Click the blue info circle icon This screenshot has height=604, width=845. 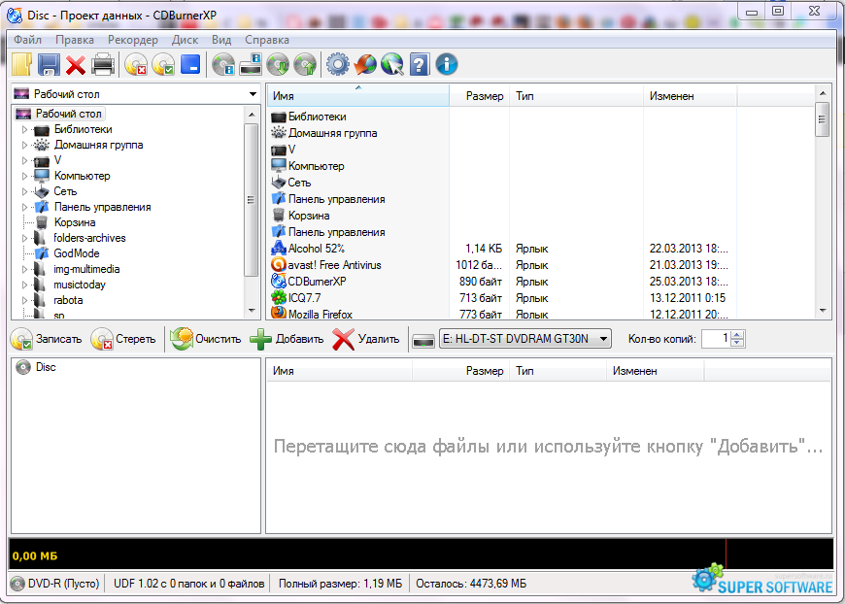447,64
